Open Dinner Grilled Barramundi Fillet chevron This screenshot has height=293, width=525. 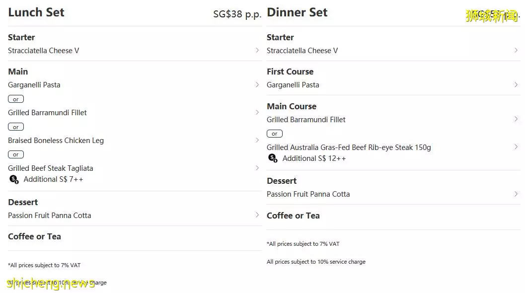point(516,119)
